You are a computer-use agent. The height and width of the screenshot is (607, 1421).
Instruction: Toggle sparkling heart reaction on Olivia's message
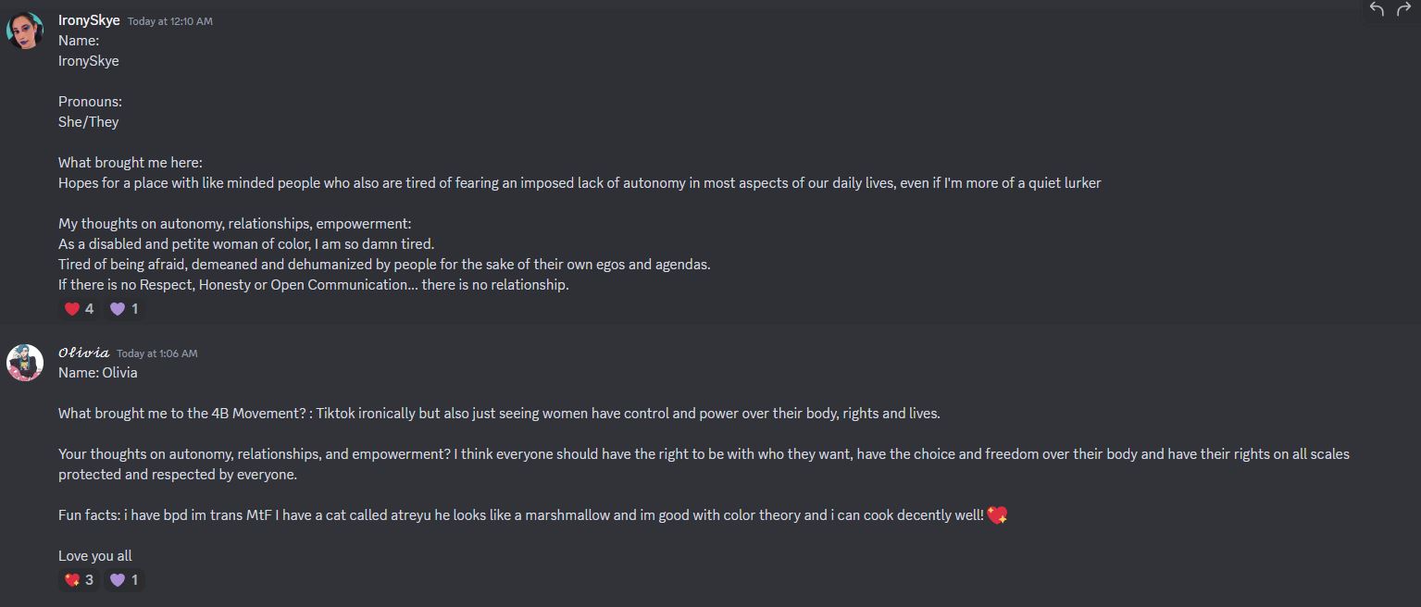(80, 580)
